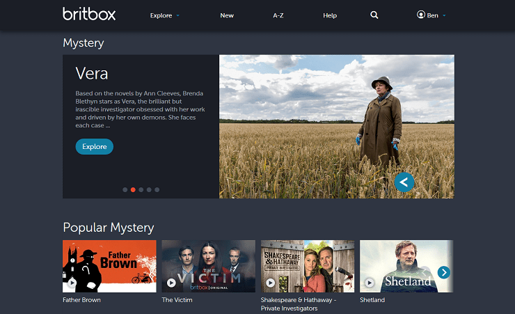Screen dimensions: 515x314
Task: Open the Shetland thumbnail
Action: point(406,267)
